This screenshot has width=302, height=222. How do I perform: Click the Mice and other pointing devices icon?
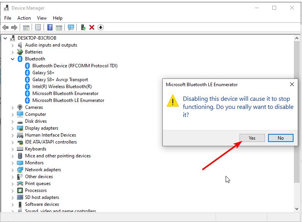[x=20, y=156]
